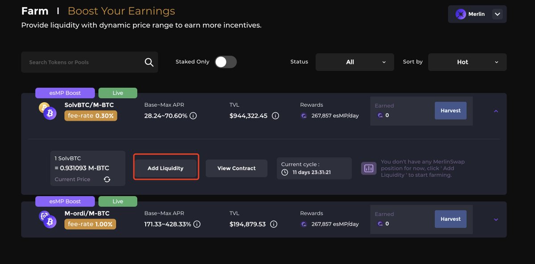
Task: Click the esMP Boost badge on SolvBTC/M-BTC
Action: (65, 93)
